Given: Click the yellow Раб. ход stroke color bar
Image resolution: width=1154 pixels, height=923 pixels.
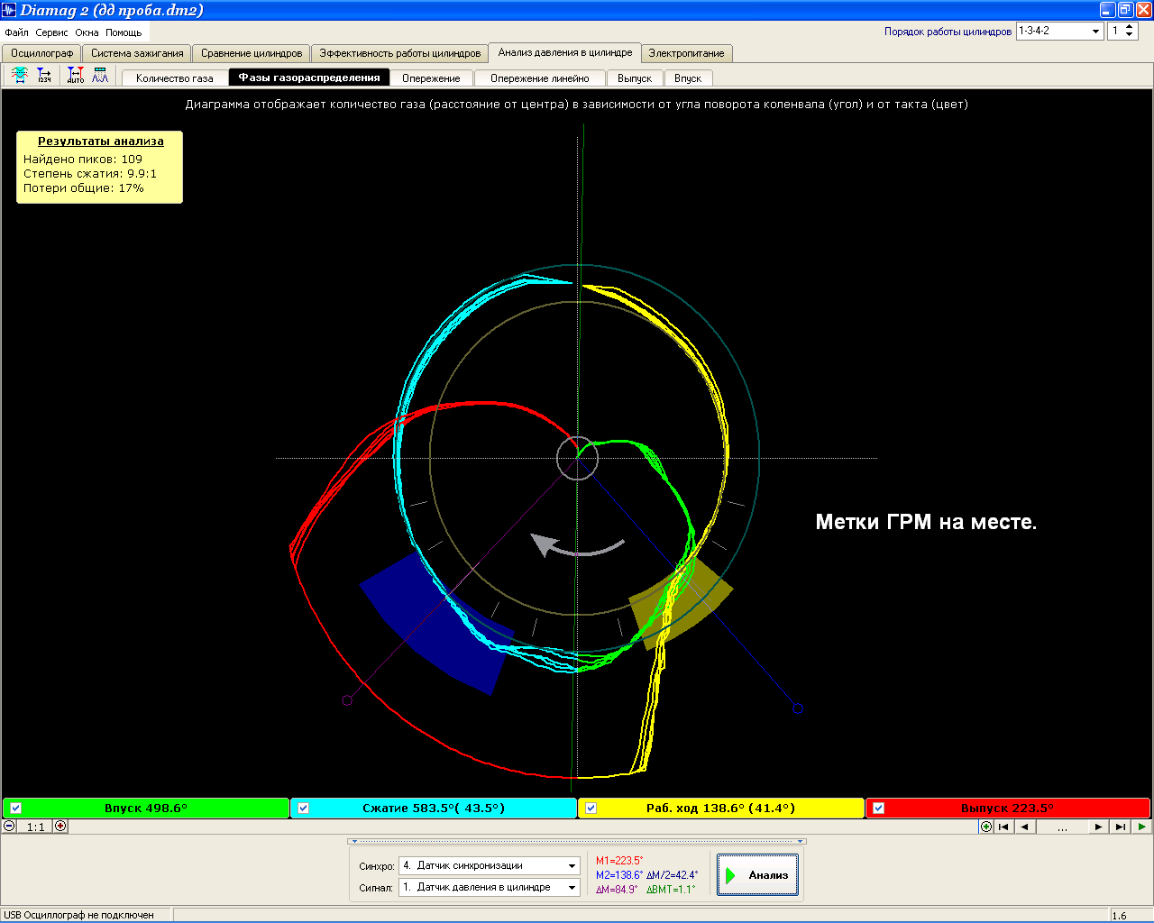Looking at the screenshot, I should click(721, 809).
